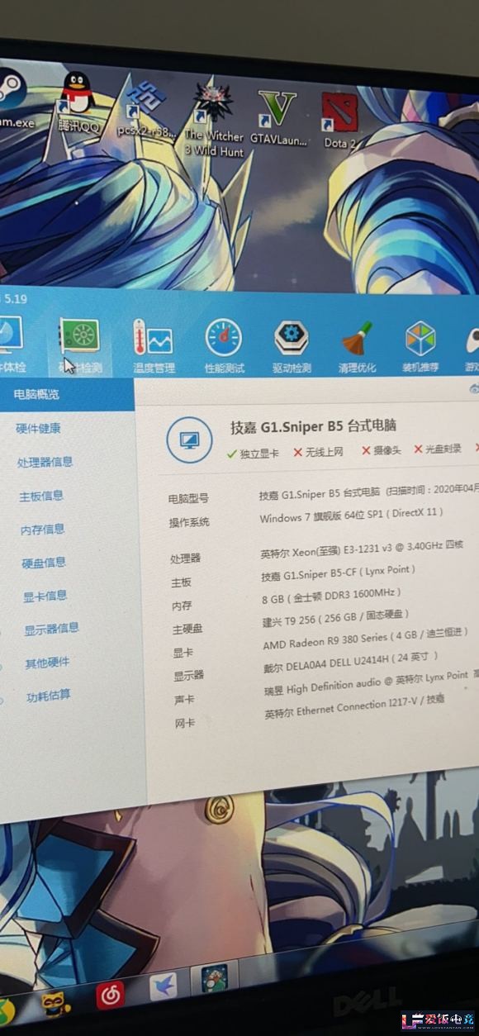Viewport: 479px width, 1036px height.
Task: Open NetEase Cloud Music in taskbar
Action: tap(110, 996)
